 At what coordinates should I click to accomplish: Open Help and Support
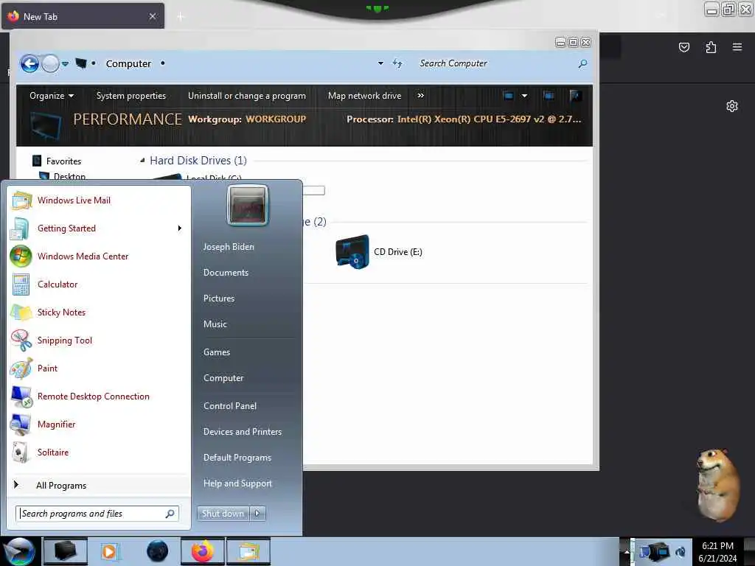[237, 483]
